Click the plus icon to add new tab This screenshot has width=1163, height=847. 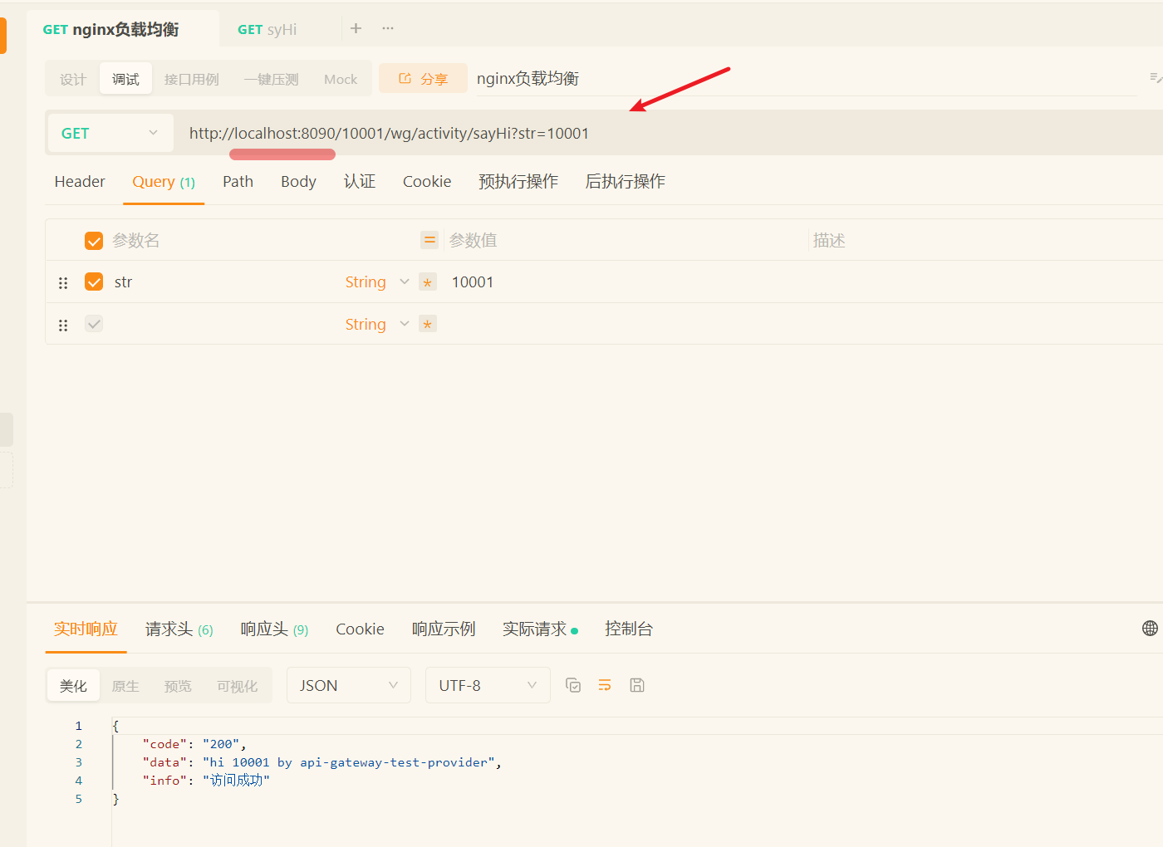point(356,28)
